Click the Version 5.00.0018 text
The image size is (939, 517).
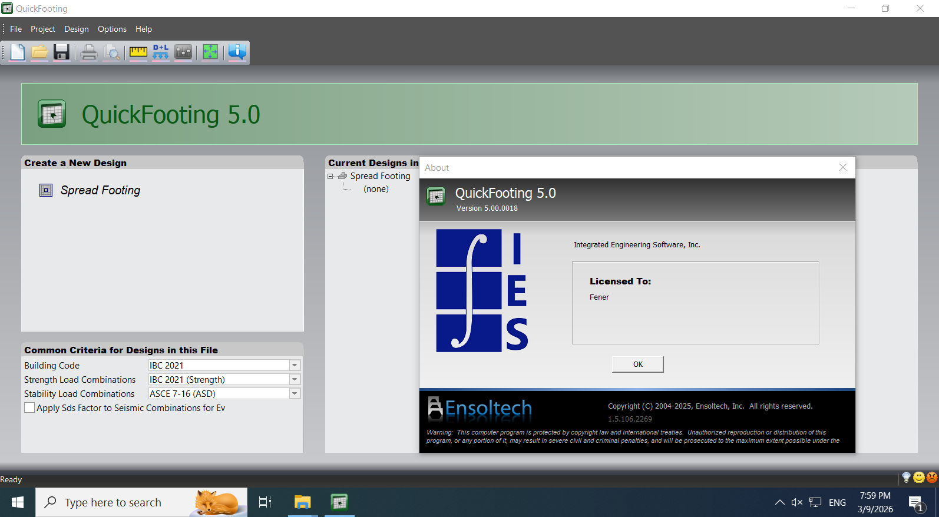pos(487,208)
